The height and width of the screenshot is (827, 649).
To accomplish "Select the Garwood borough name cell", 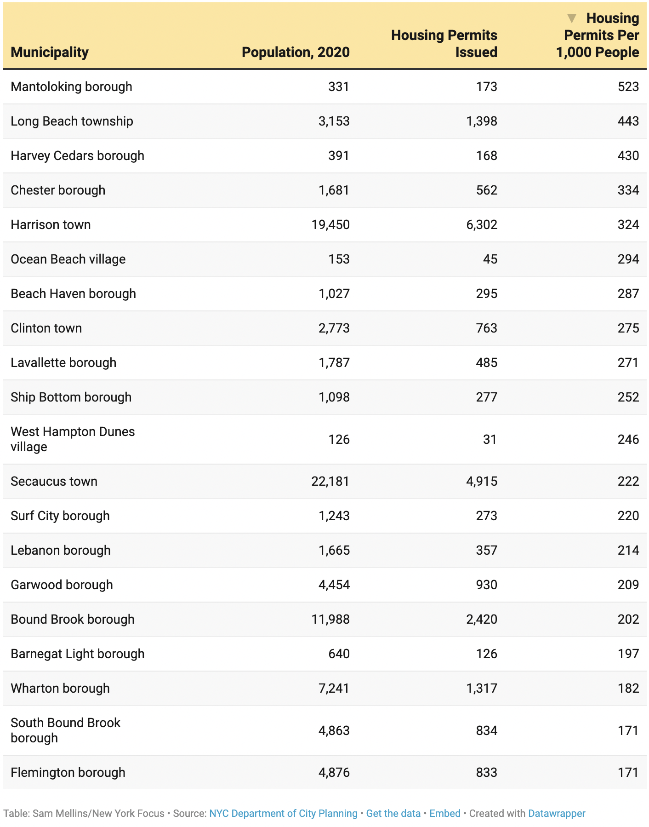I will pos(62,585).
